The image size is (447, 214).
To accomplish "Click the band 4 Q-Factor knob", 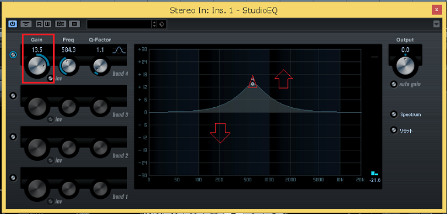I will [100, 66].
